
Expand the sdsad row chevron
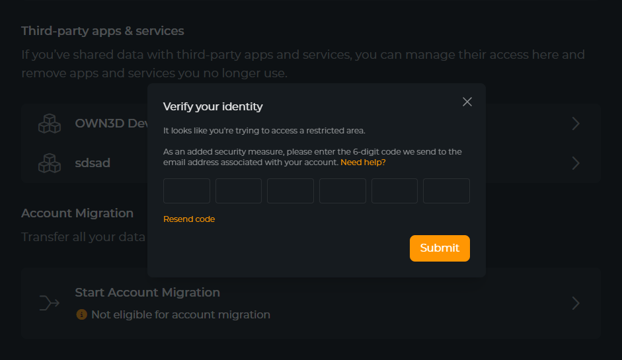click(576, 162)
